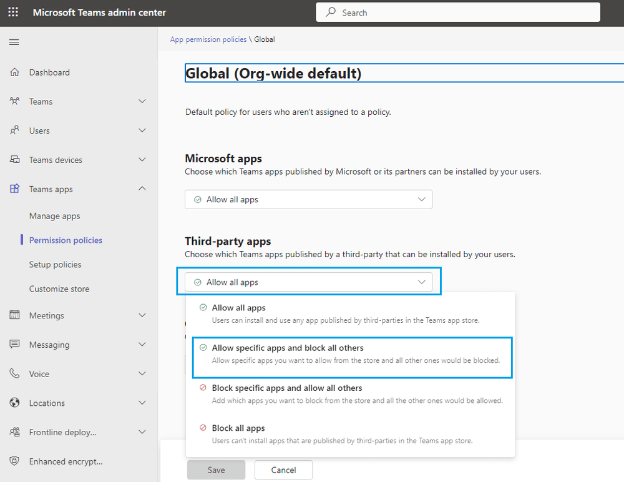Open Customize store in sidebar
This screenshot has height=482, width=624.
59,289
